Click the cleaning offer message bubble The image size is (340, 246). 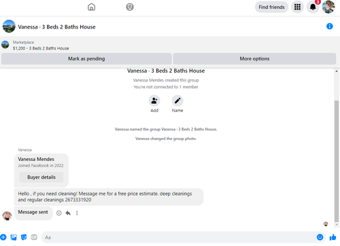coord(109,196)
